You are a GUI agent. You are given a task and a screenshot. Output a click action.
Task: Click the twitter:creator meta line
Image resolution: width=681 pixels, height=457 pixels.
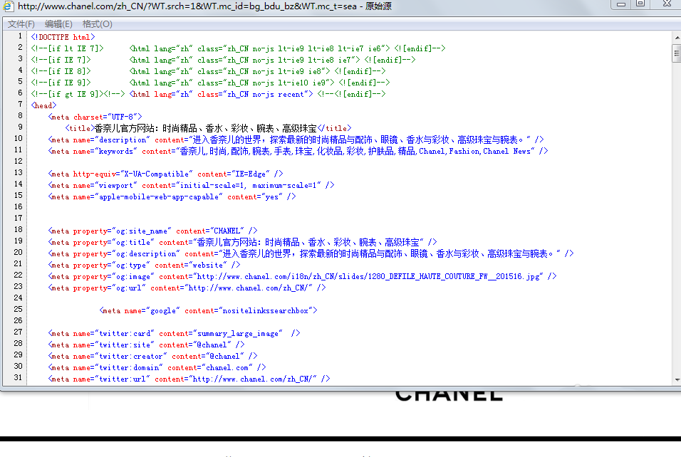tap(153, 356)
